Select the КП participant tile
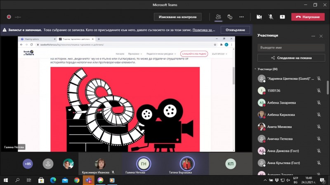330x185 pixels. [x=231, y=164]
